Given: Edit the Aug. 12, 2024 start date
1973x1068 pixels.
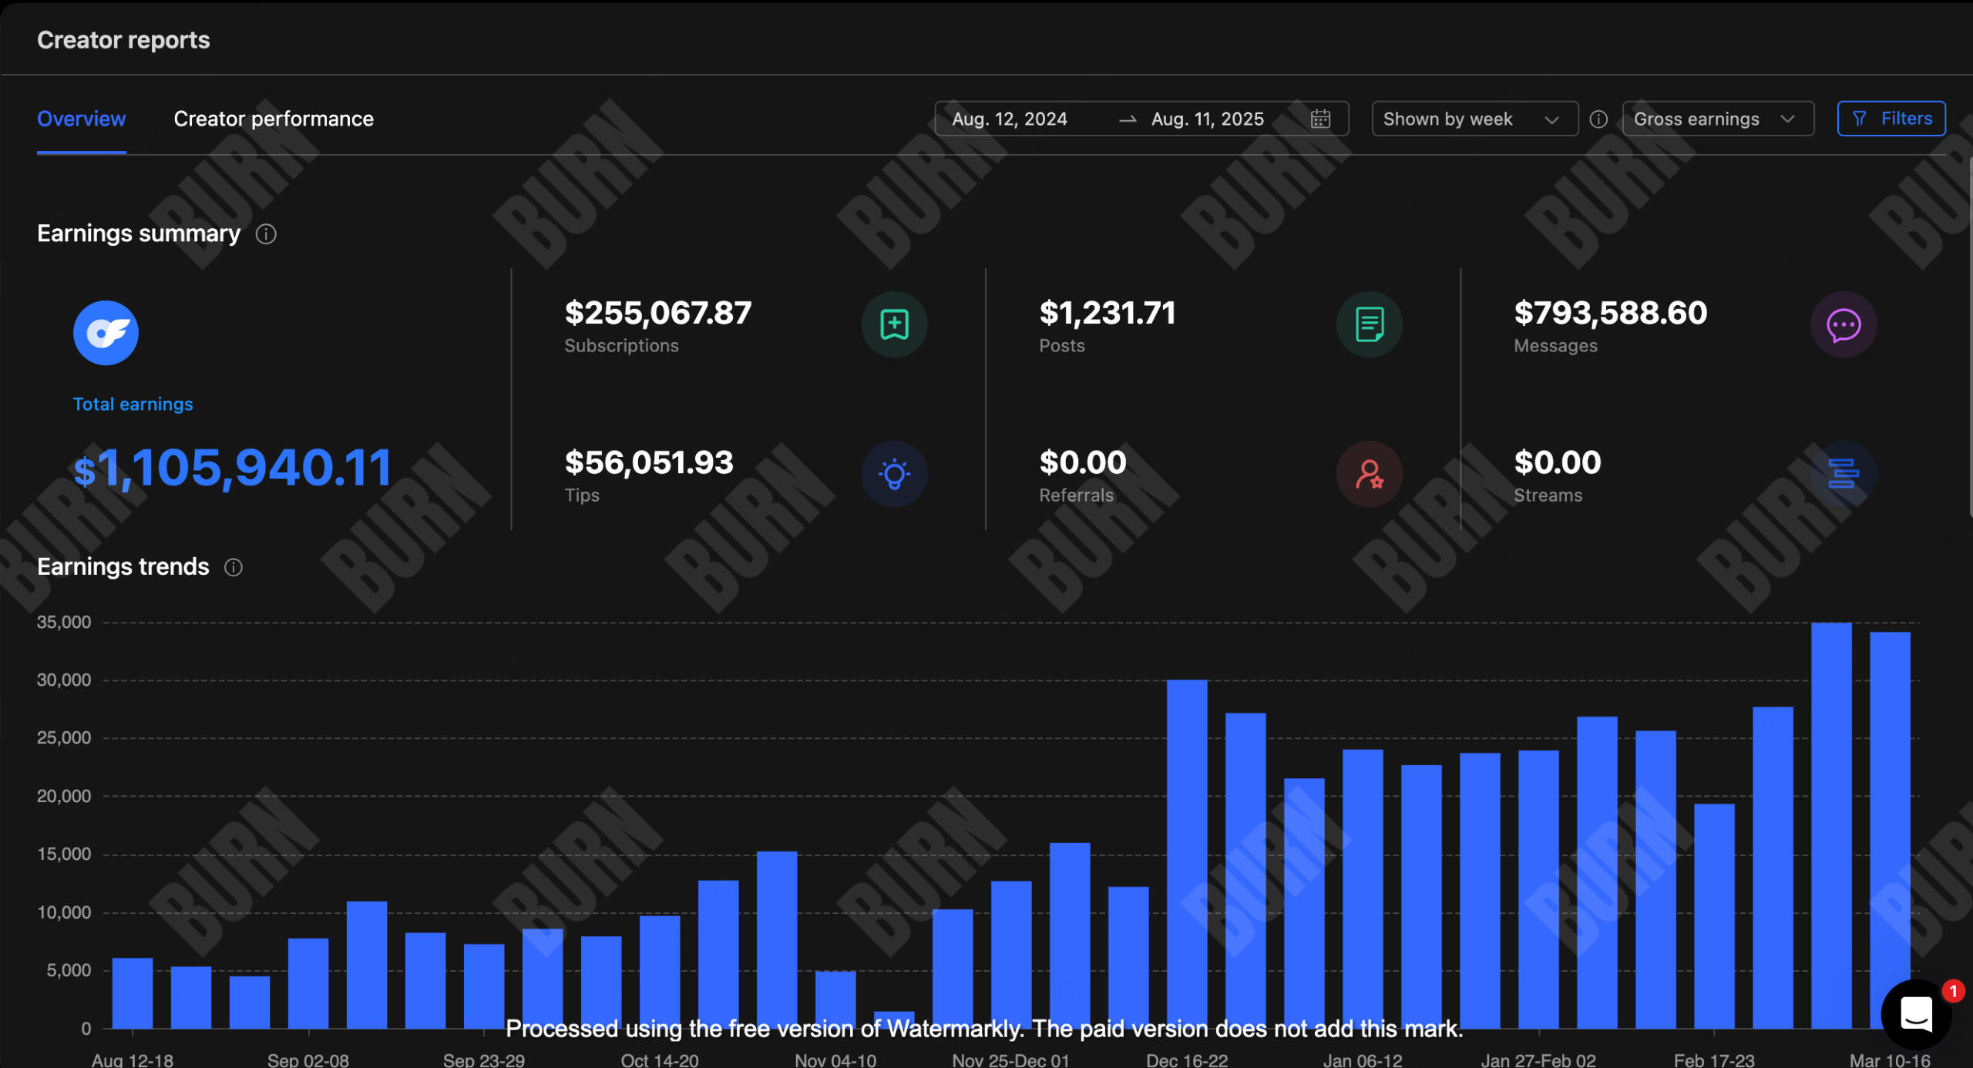Looking at the screenshot, I should click(x=1009, y=119).
